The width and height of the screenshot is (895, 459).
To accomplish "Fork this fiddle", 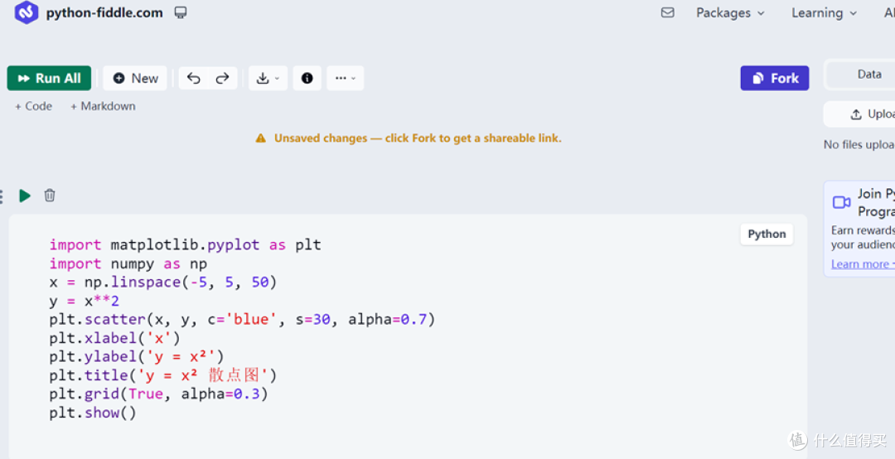I will [x=775, y=78].
